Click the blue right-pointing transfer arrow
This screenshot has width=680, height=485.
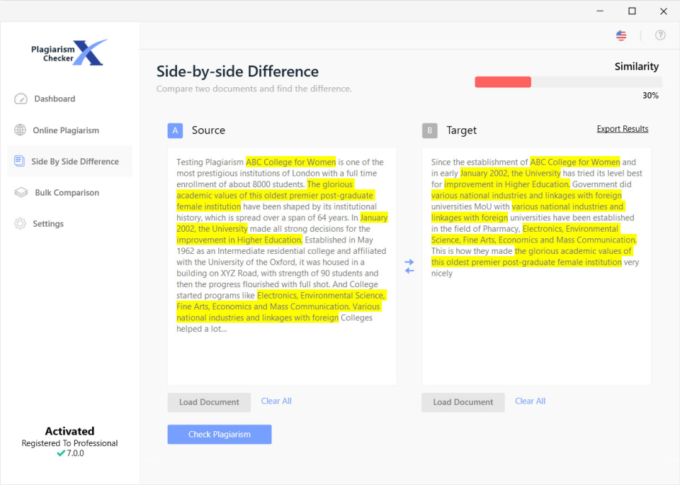(409, 262)
